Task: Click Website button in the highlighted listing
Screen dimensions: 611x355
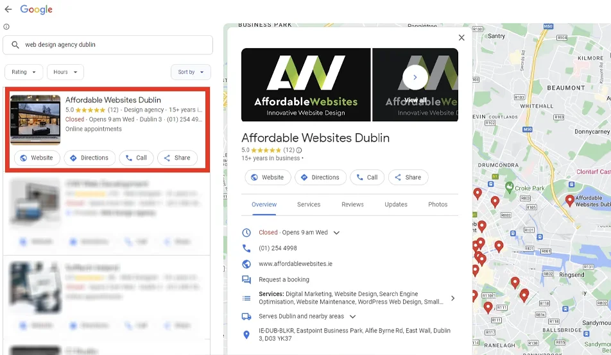Action: click(x=37, y=158)
